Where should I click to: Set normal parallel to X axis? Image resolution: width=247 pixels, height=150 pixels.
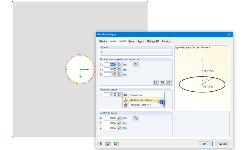(156, 82)
